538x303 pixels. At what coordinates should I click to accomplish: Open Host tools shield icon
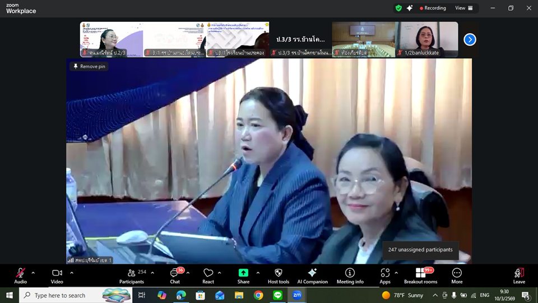[x=278, y=276]
